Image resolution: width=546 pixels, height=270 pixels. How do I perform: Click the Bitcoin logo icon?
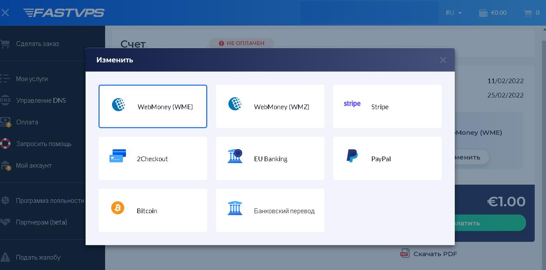click(x=118, y=208)
